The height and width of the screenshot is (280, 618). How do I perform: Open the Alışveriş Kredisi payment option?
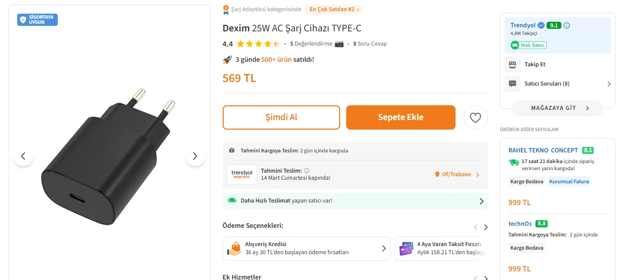pos(306,249)
